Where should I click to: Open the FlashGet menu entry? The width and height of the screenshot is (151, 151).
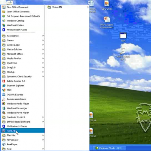pos(23,135)
